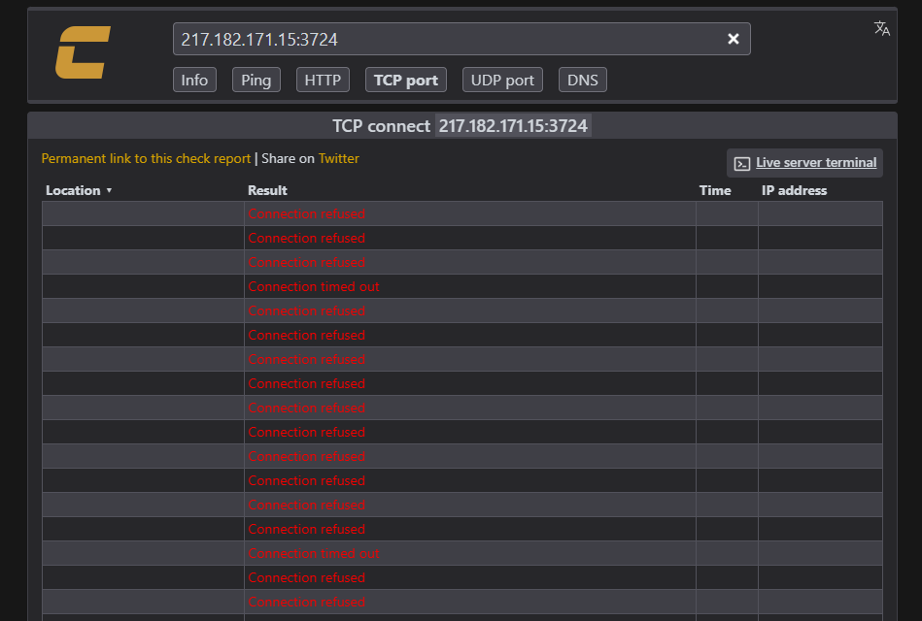Select the HTTP check

click(323, 80)
